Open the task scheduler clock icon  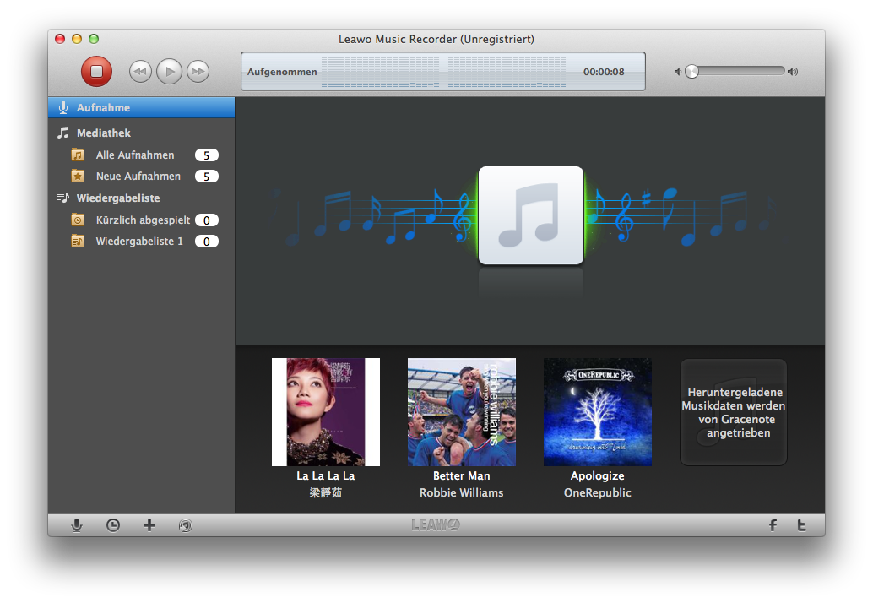click(113, 525)
